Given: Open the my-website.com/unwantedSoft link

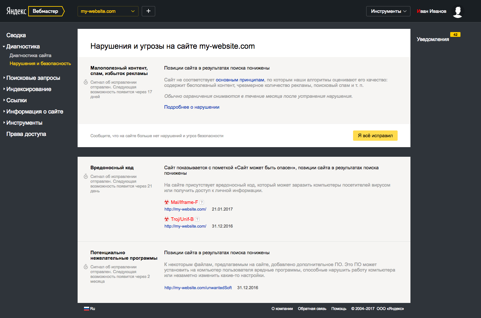Looking at the screenshot, I should coord(198,288).
